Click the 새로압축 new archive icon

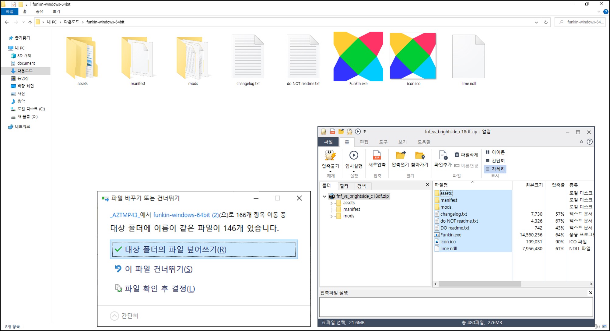coord(377,156)
